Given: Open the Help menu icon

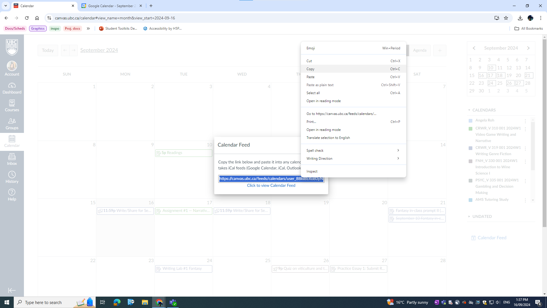Looking at the screenshot, I should coord(12,195).
